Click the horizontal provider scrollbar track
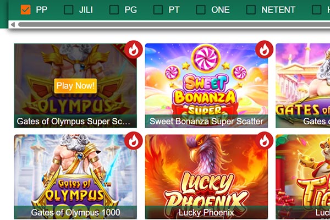The height and width of the screenshot is (220, 330). 174,25
